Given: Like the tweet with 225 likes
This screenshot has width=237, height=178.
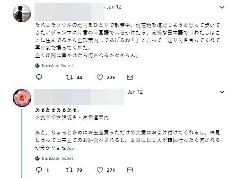Looking at the screenshot, I should click(100, 77).
